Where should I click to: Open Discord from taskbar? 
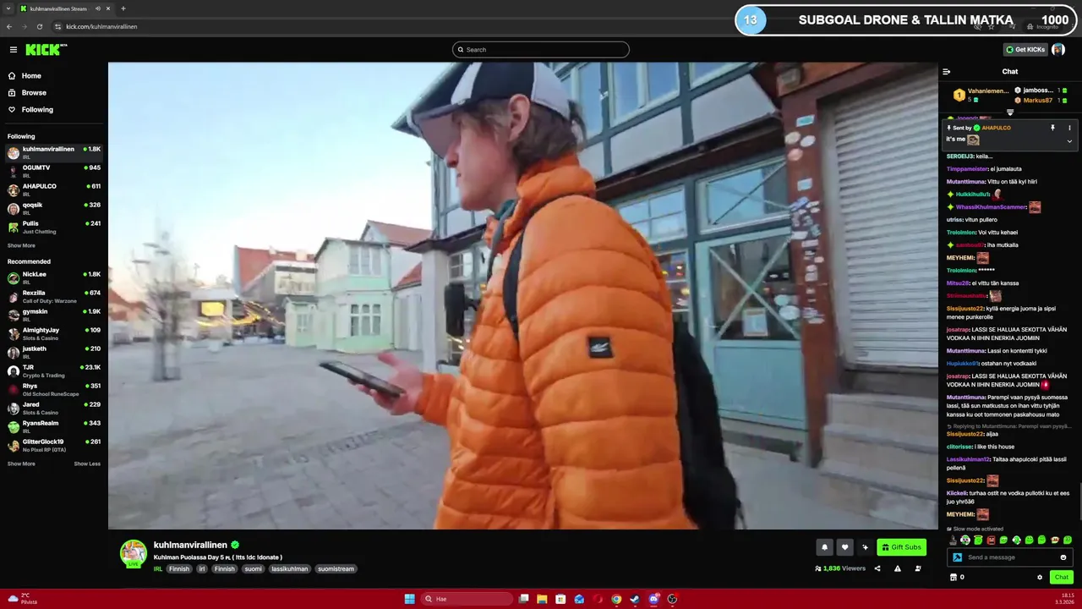point(653,599)
